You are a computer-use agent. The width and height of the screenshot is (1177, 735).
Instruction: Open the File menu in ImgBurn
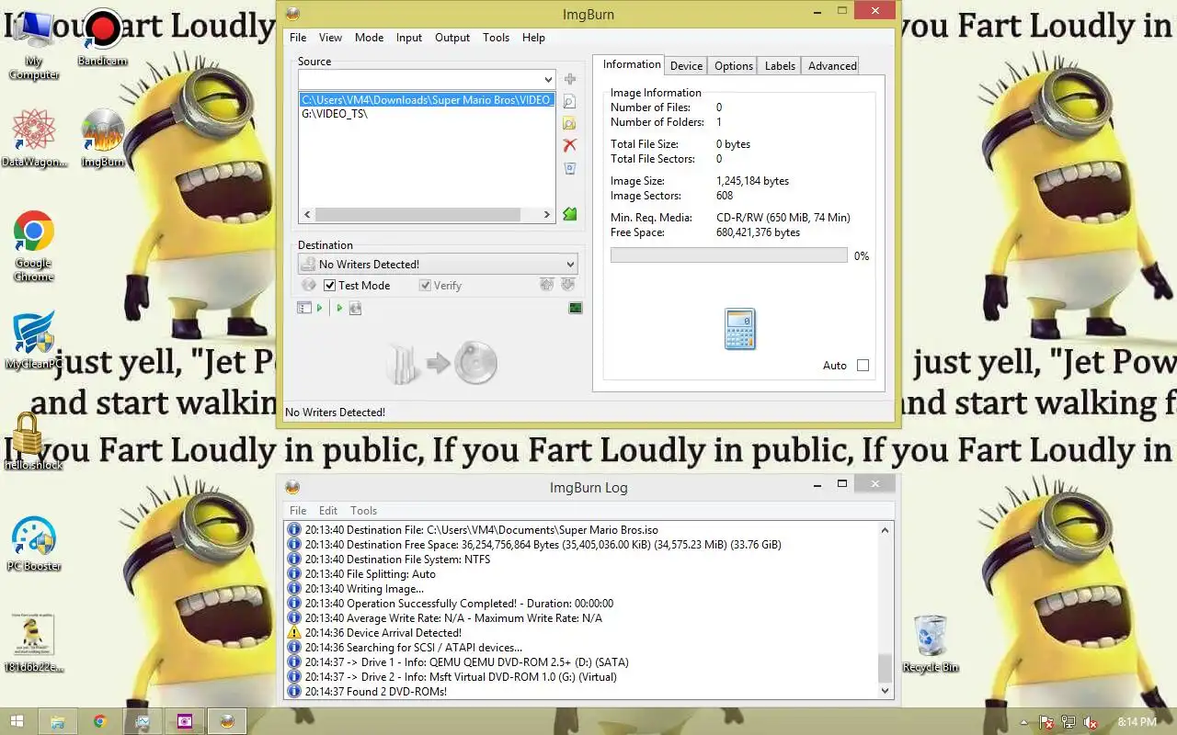pyautogui.click(x=298, y=38)
